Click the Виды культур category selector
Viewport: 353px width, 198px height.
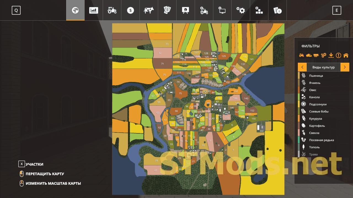click(x=323, y=67)
